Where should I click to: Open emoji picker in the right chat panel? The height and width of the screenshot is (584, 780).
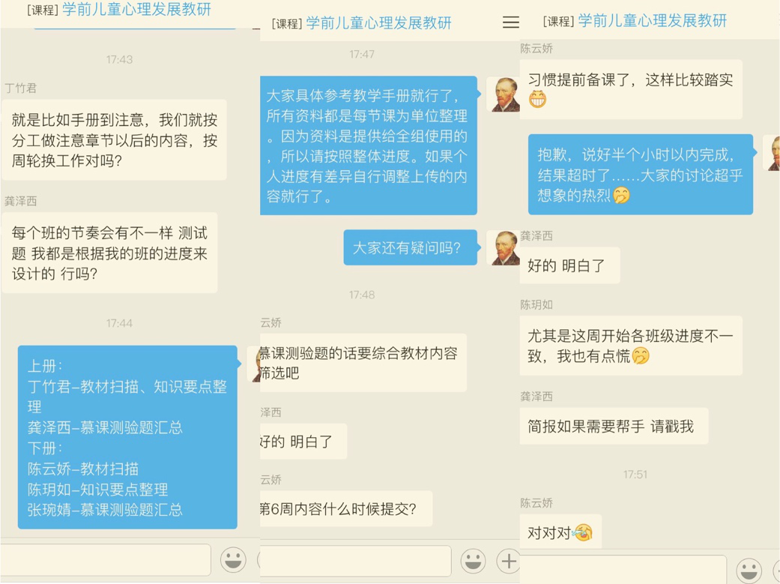(749, 571)
